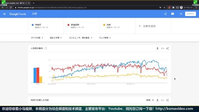Get embed code for 人気度の動向 chart
This screenshot has width=199, height=112.
pos(162,49)
